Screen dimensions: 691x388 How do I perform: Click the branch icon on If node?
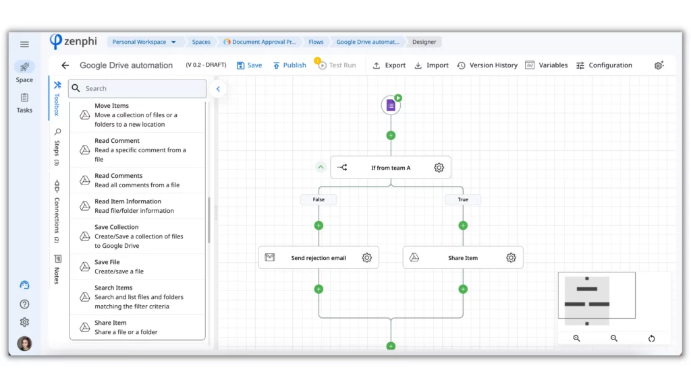click(x=342, y=168)
